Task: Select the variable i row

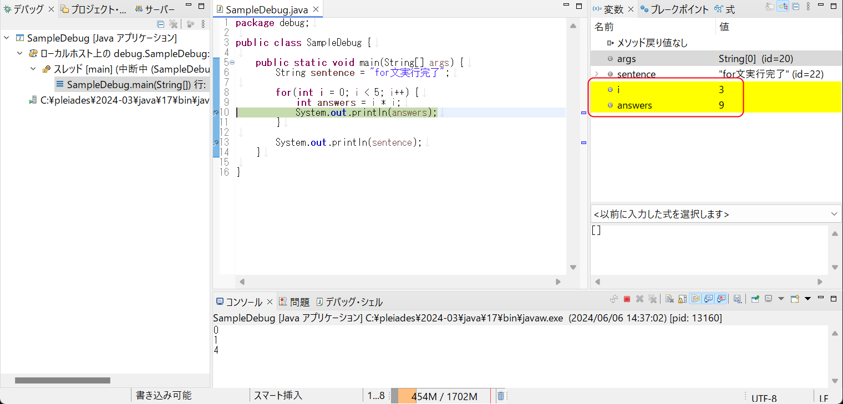Action: (x=716, y=89)
